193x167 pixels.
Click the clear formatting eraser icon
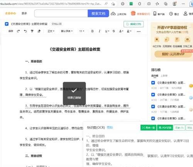point(39,31)
